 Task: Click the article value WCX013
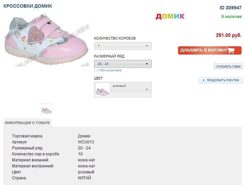point(86,142)
